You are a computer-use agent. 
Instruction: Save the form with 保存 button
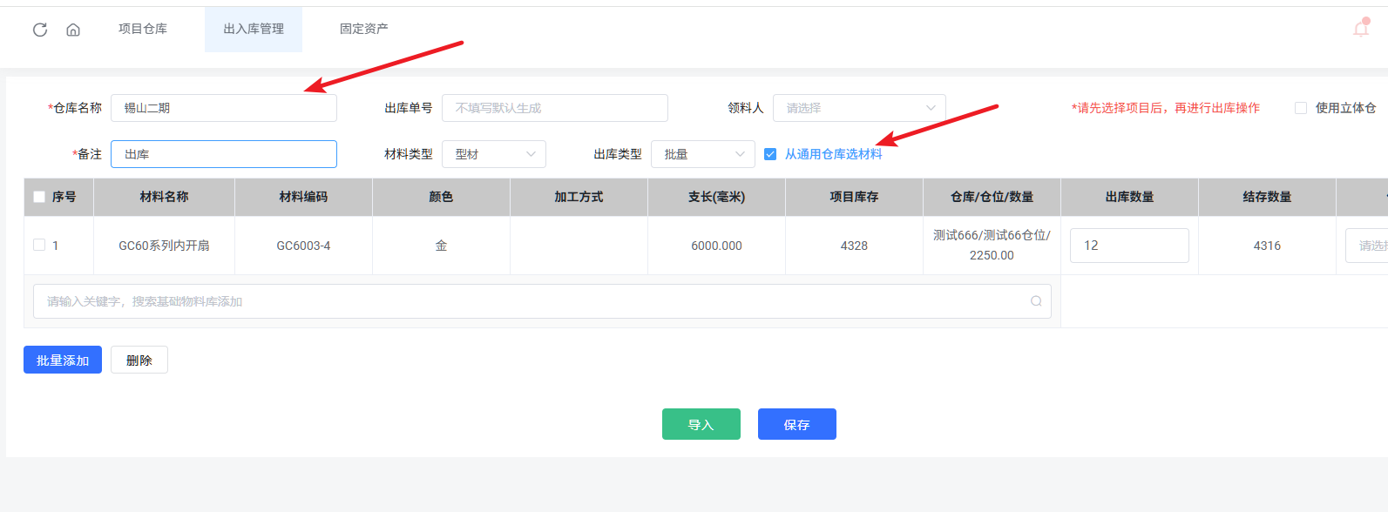(796, 424)
